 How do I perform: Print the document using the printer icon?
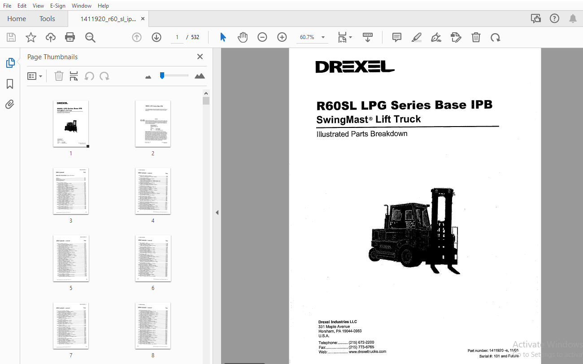point(70,37)
